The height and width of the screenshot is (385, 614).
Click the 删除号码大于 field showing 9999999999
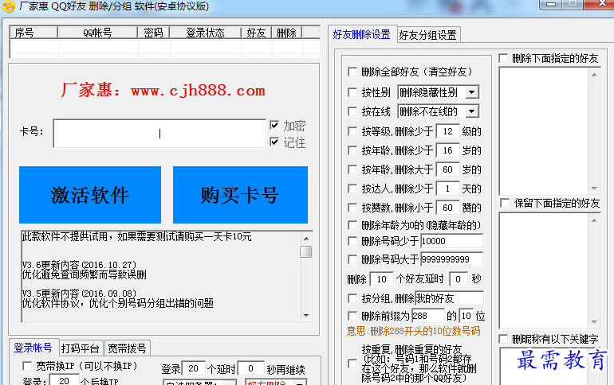tap(451, 259)
